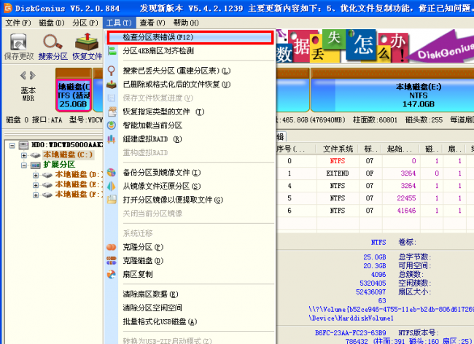
Task: Click the 克隆磁盘 icon
Action: 112,261
